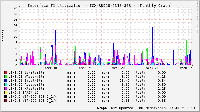Click legend label e1/2/6 BRAIN-L2
This screenshot has height=112, width=200.
24,93
